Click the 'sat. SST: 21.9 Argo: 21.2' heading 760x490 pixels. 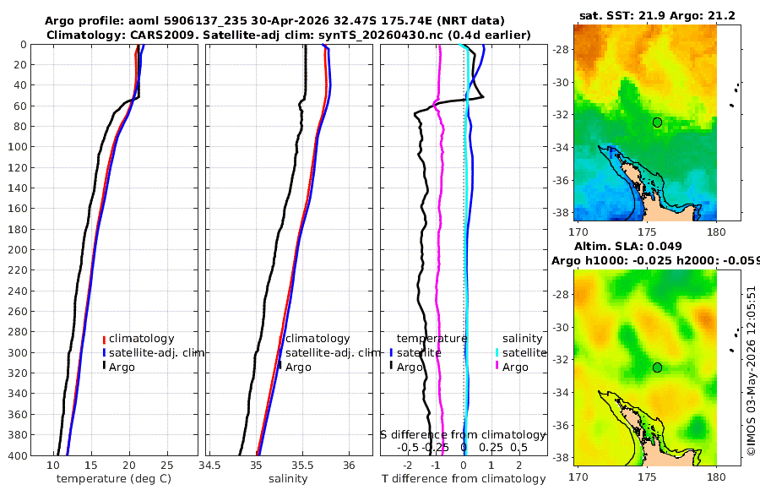(x=657, y=15)
